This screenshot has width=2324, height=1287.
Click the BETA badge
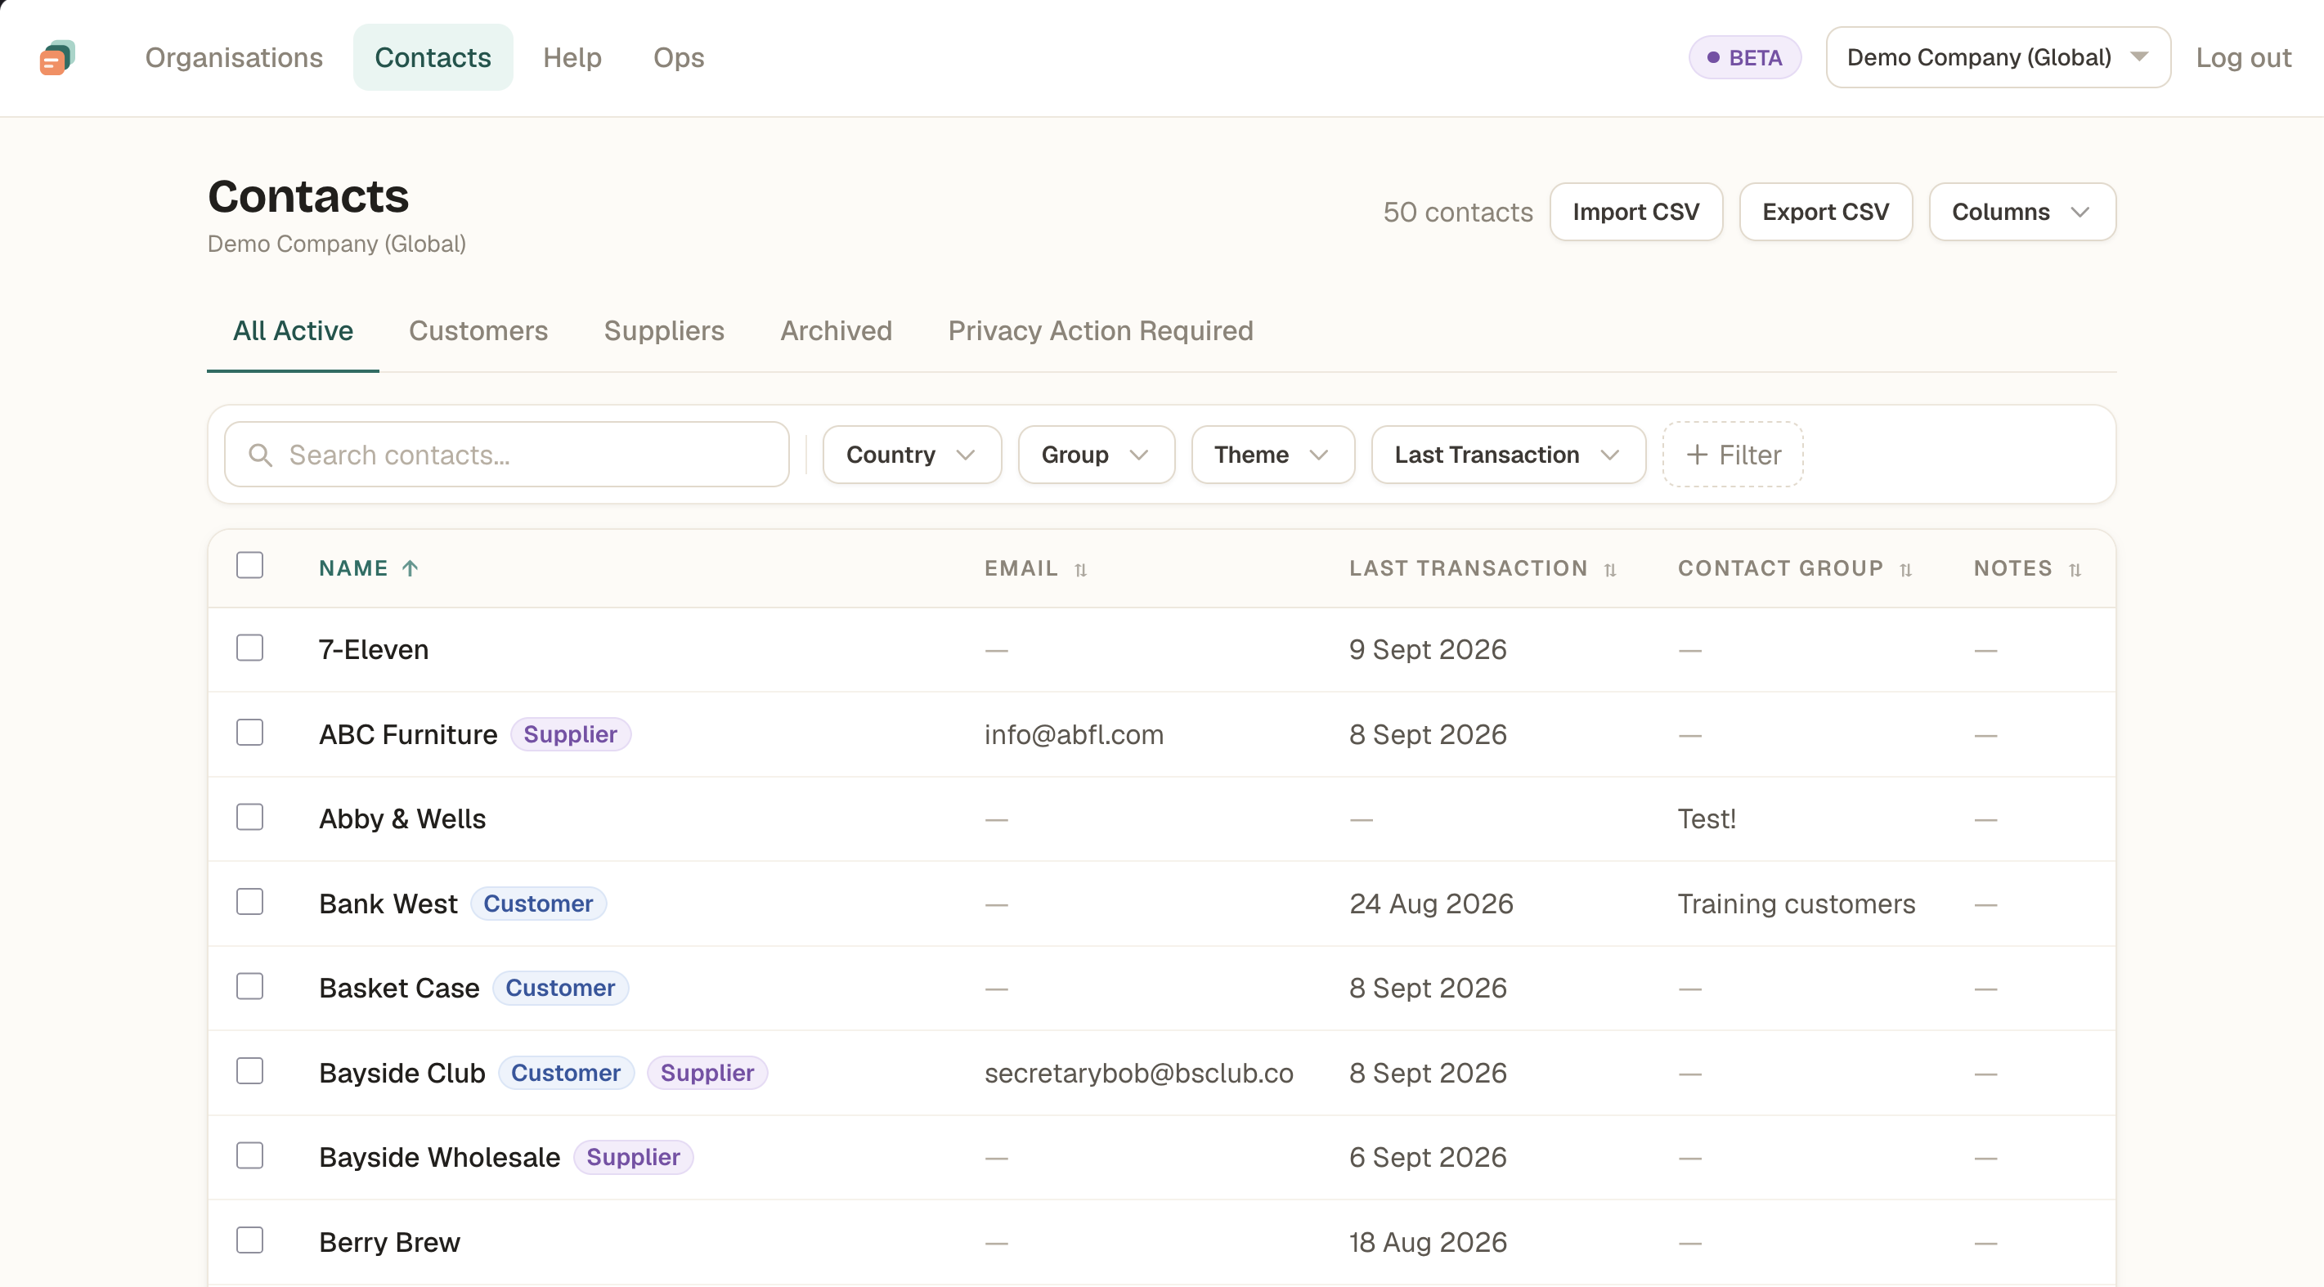[x=1745, y=58]
